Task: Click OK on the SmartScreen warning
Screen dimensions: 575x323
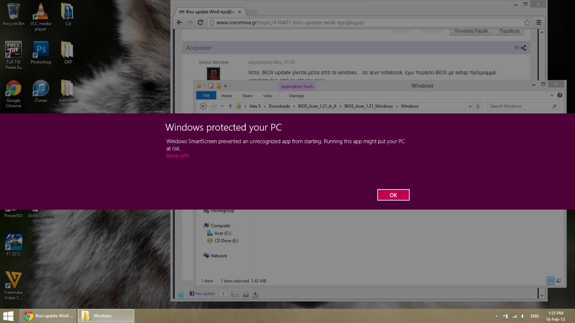Action: point(393,195)
